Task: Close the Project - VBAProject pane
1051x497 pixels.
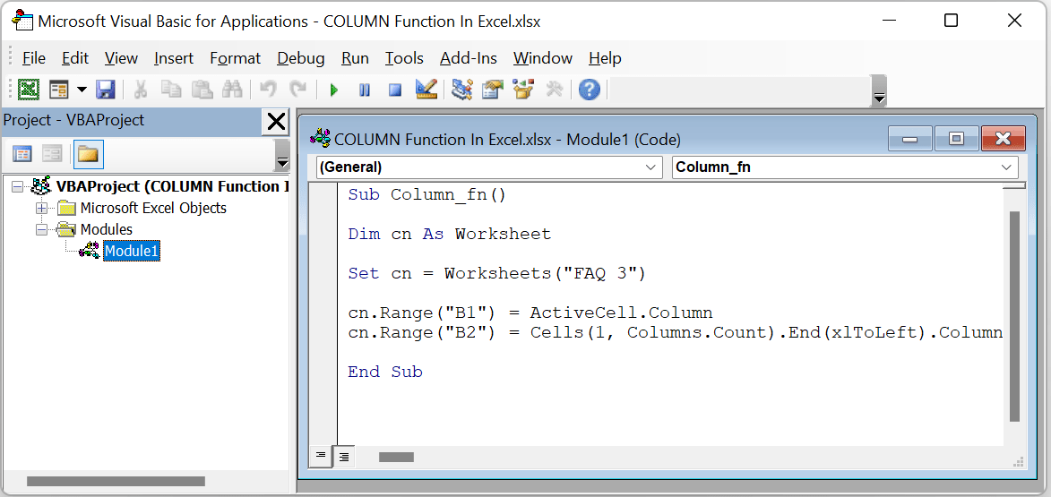Action: point(276,121)
